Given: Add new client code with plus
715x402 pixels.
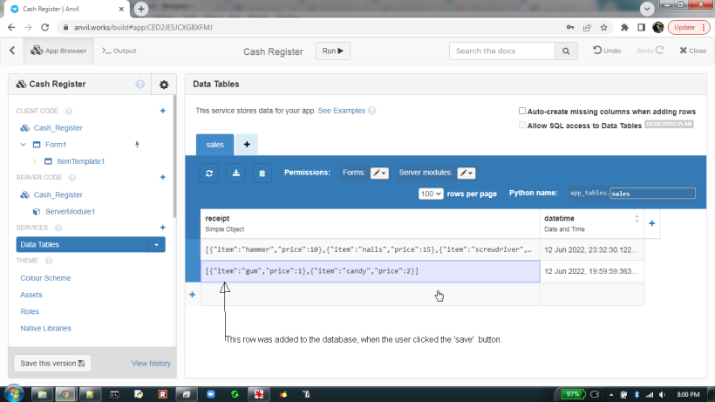Looking at the screenshot, I should [x=162, y=111].
